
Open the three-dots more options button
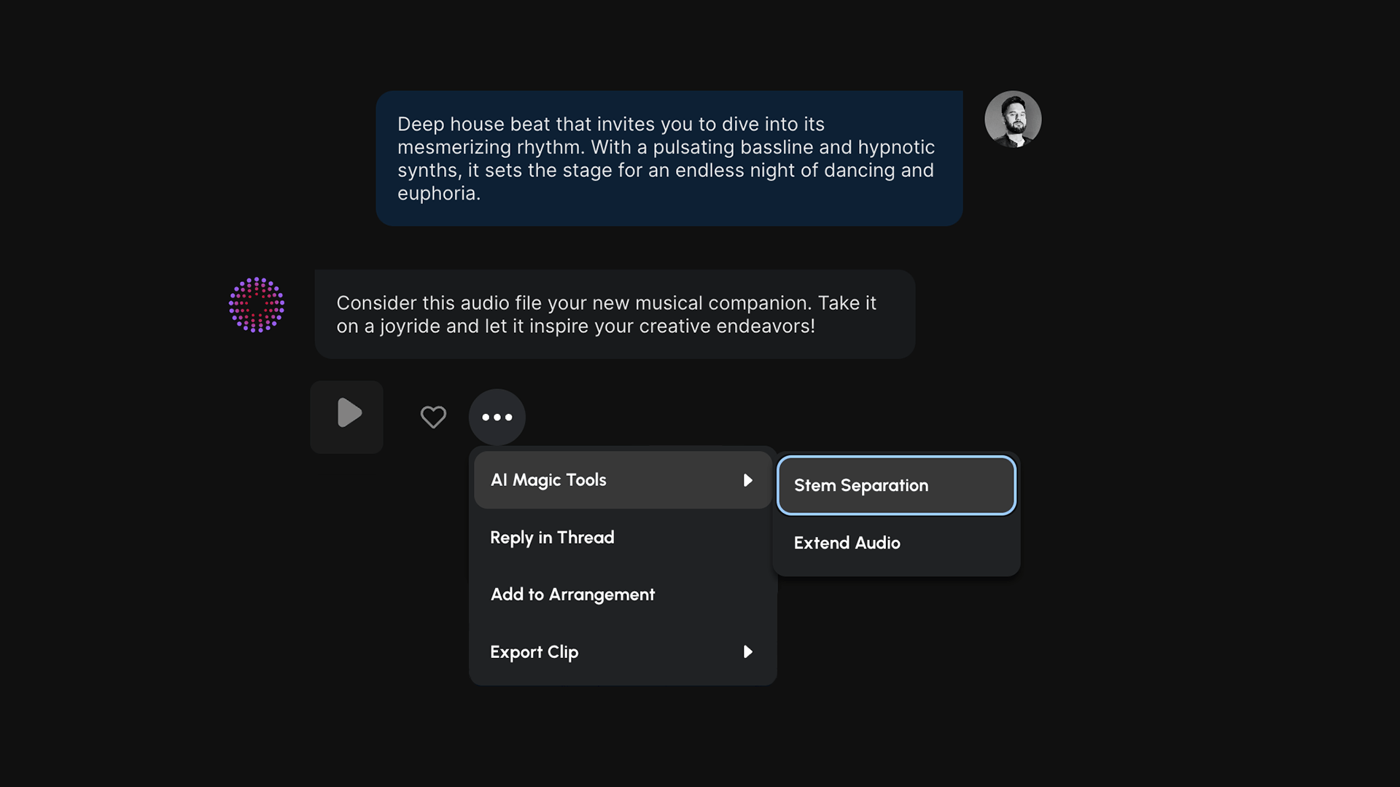(497, 417)
